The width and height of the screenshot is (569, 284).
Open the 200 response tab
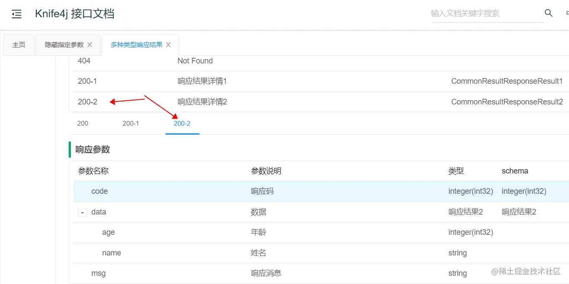pyautogui.click(x=83, y=123)
